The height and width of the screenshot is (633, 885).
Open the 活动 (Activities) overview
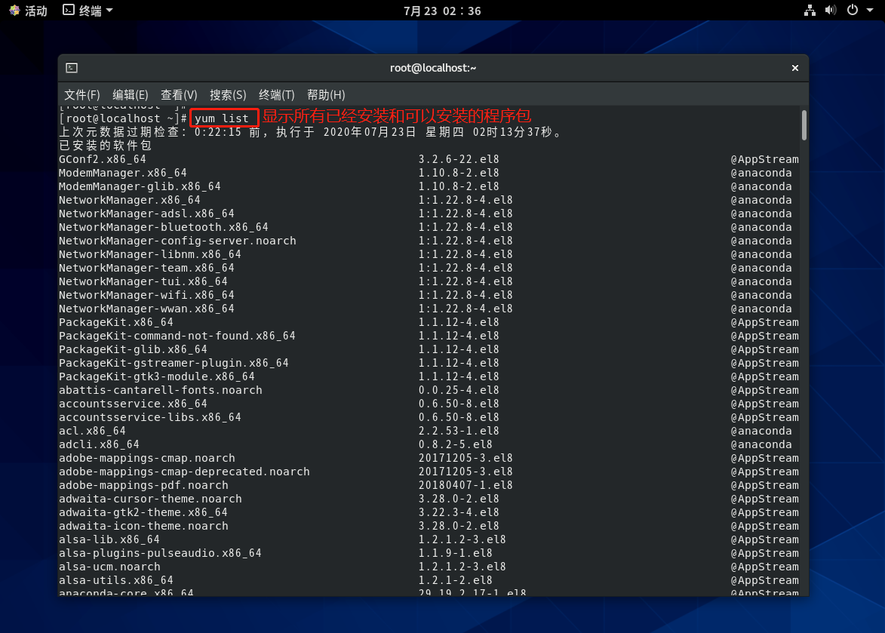tap(35, 11)
